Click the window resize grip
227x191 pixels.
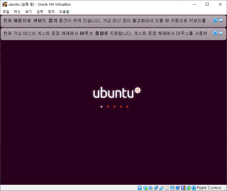pyautogui.click(x=225, y=189)
